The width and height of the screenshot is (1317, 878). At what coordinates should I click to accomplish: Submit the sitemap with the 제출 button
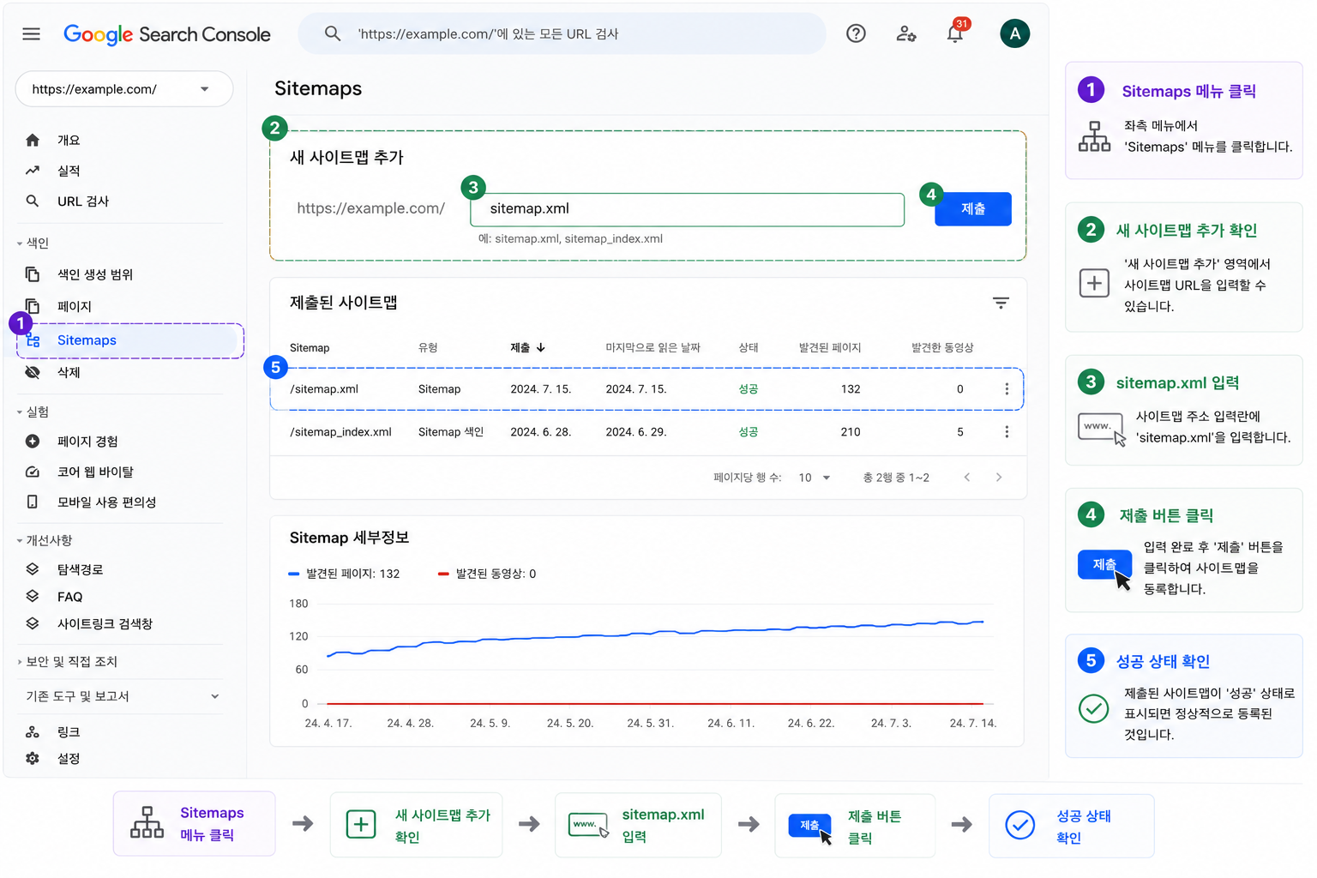[973, 209]
